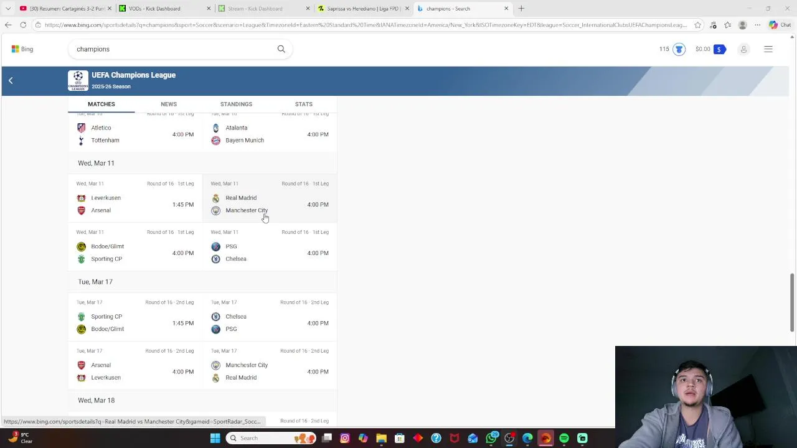
Task: Click the search magnifier icon in Bing box
Action: pos(281,49)
